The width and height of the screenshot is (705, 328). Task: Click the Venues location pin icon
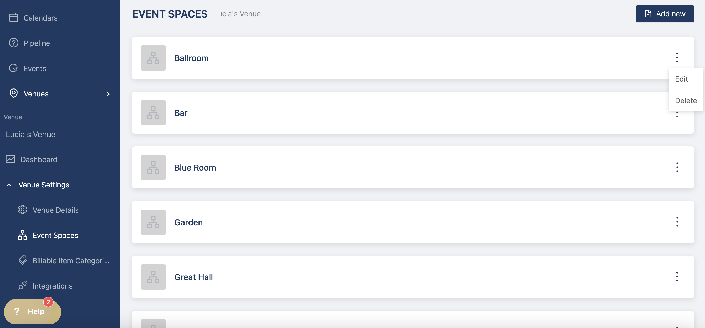(x=13, y=93)
